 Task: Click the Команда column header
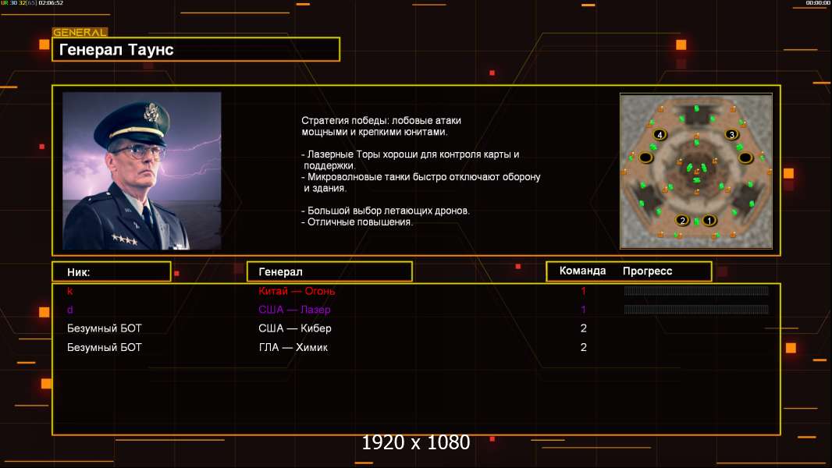(582, 271)
